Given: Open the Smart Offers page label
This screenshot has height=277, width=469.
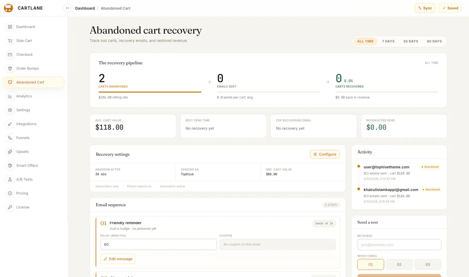Looking at the screenshot, I should [x=27, y=166].
